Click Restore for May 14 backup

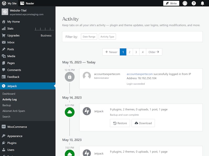coord(120,123)
